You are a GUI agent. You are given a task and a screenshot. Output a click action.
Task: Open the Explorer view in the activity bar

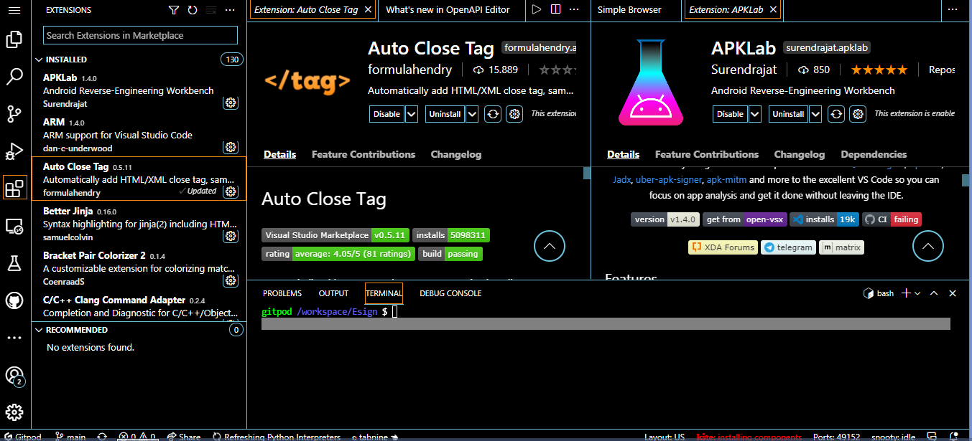14,39
